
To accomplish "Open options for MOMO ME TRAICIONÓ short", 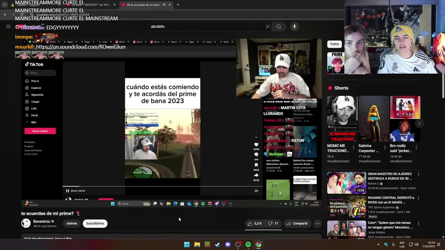I will [x=353, y=148].
